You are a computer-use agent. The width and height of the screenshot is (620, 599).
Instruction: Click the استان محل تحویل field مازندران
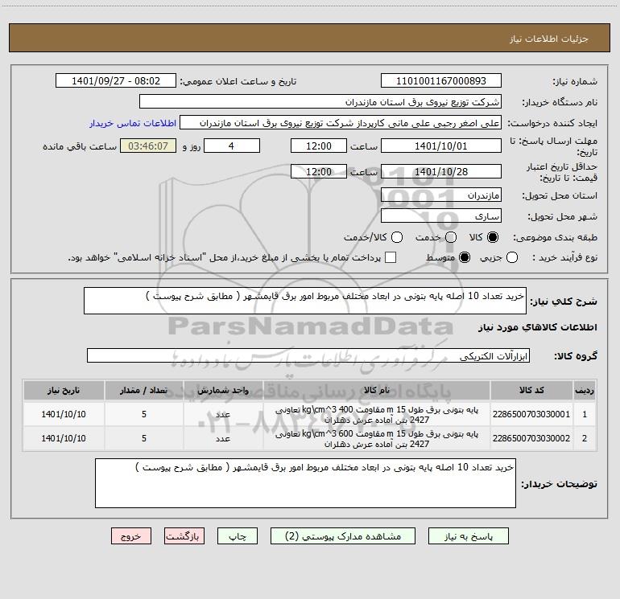click(441, 195)
